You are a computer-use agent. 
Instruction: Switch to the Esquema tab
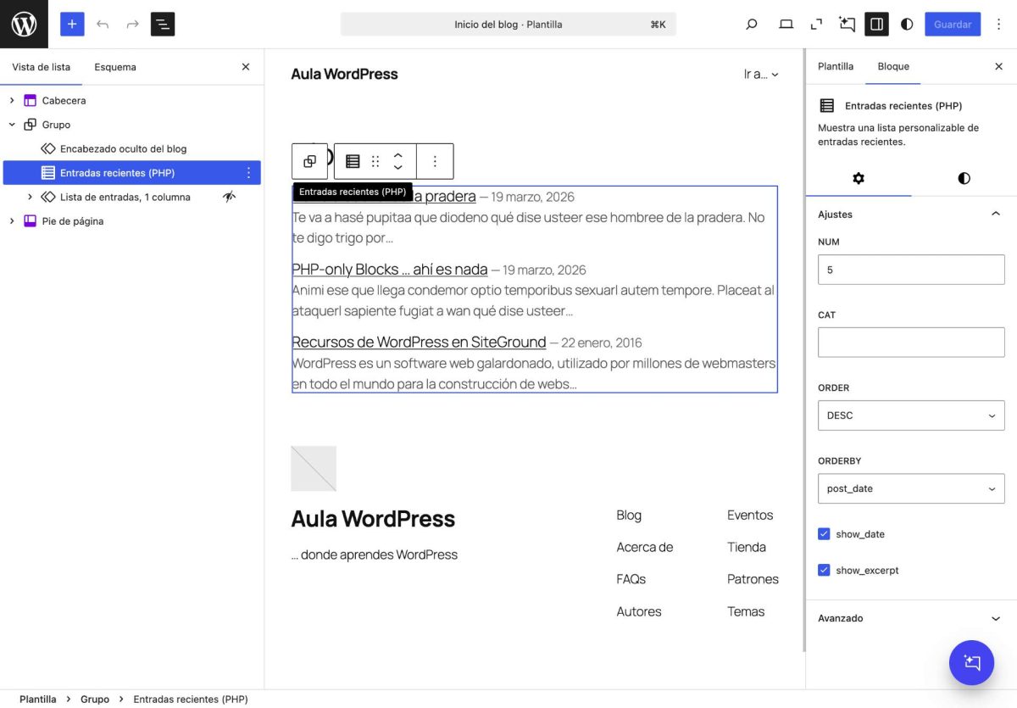(114, 66)
